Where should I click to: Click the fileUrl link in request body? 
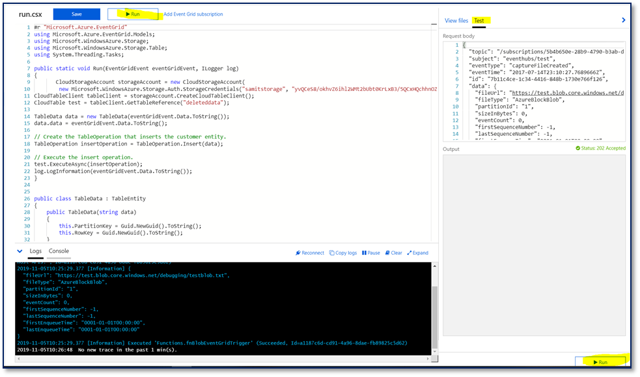coord(568,93)
